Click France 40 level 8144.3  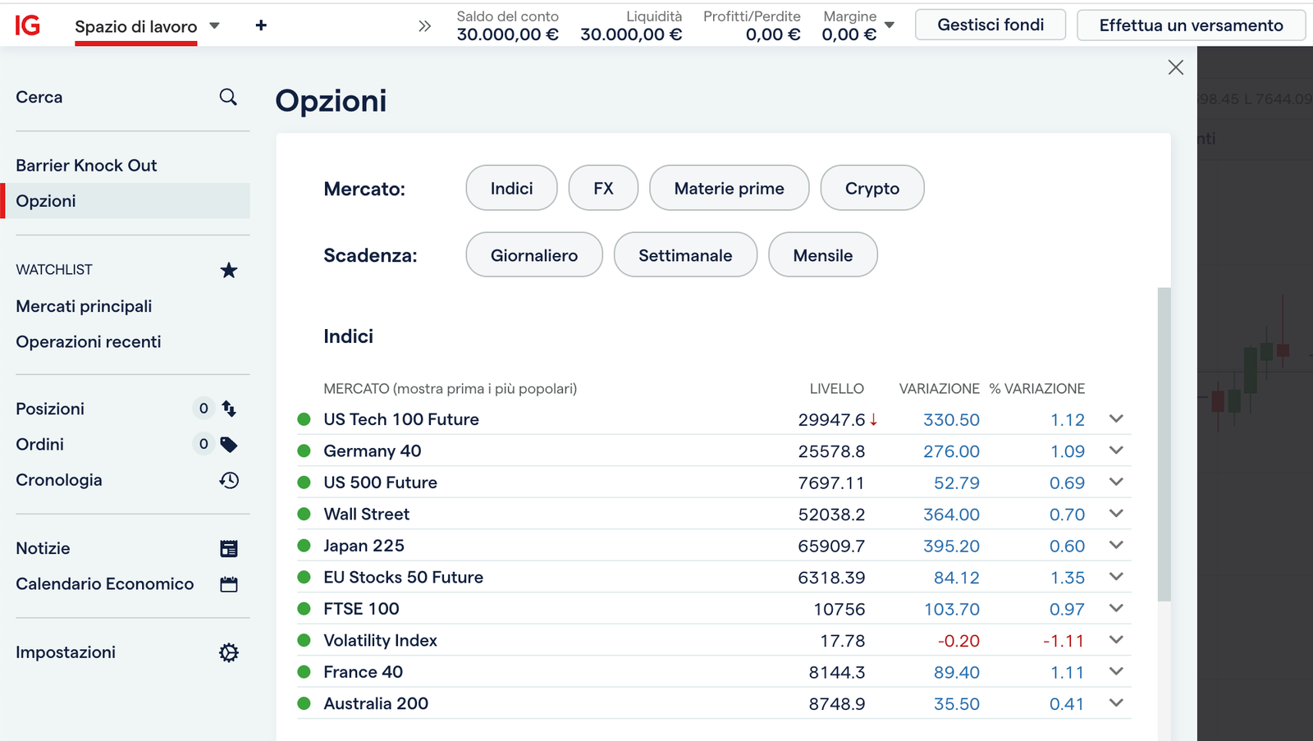click(x=836, y=672)
